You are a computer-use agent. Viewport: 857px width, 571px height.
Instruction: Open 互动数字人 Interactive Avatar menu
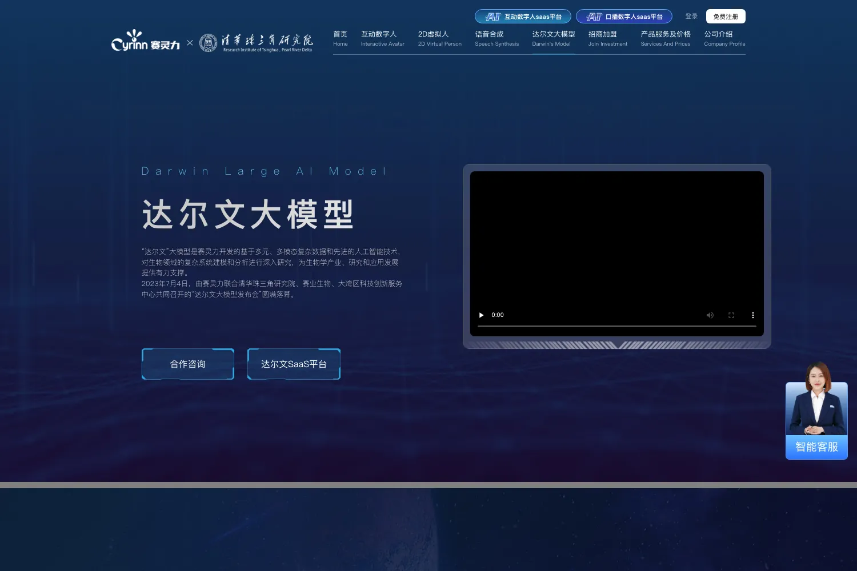pyautogui.click(x=383, y=38)
